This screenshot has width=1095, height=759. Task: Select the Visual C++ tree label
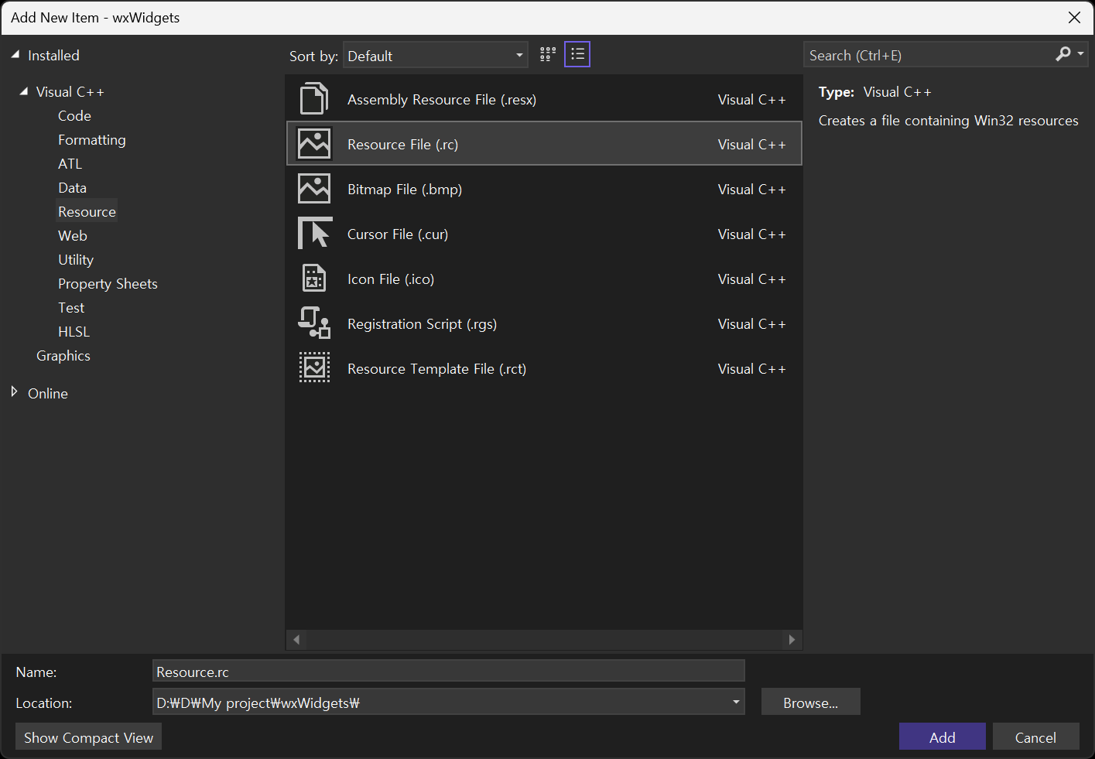[x=70, y=92]
